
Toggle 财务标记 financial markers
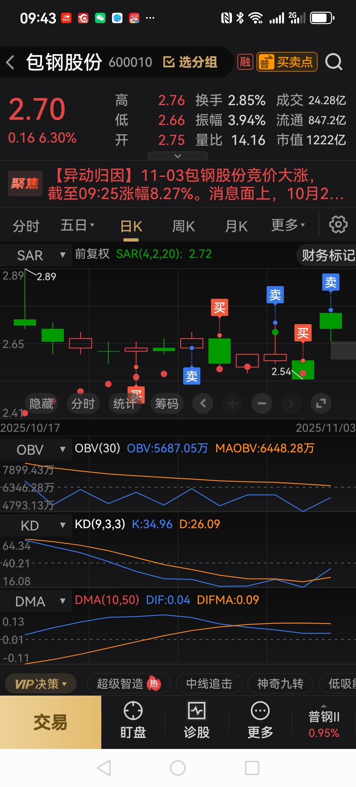click(x=327, y=255)
